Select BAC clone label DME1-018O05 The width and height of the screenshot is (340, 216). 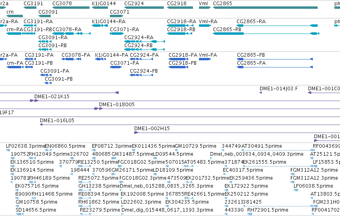(x=117, y=105)
